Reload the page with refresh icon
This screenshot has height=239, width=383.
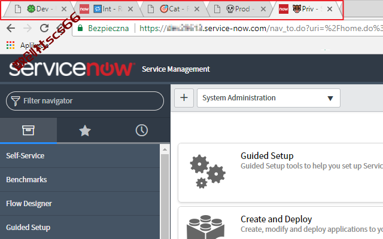[44, 28]
